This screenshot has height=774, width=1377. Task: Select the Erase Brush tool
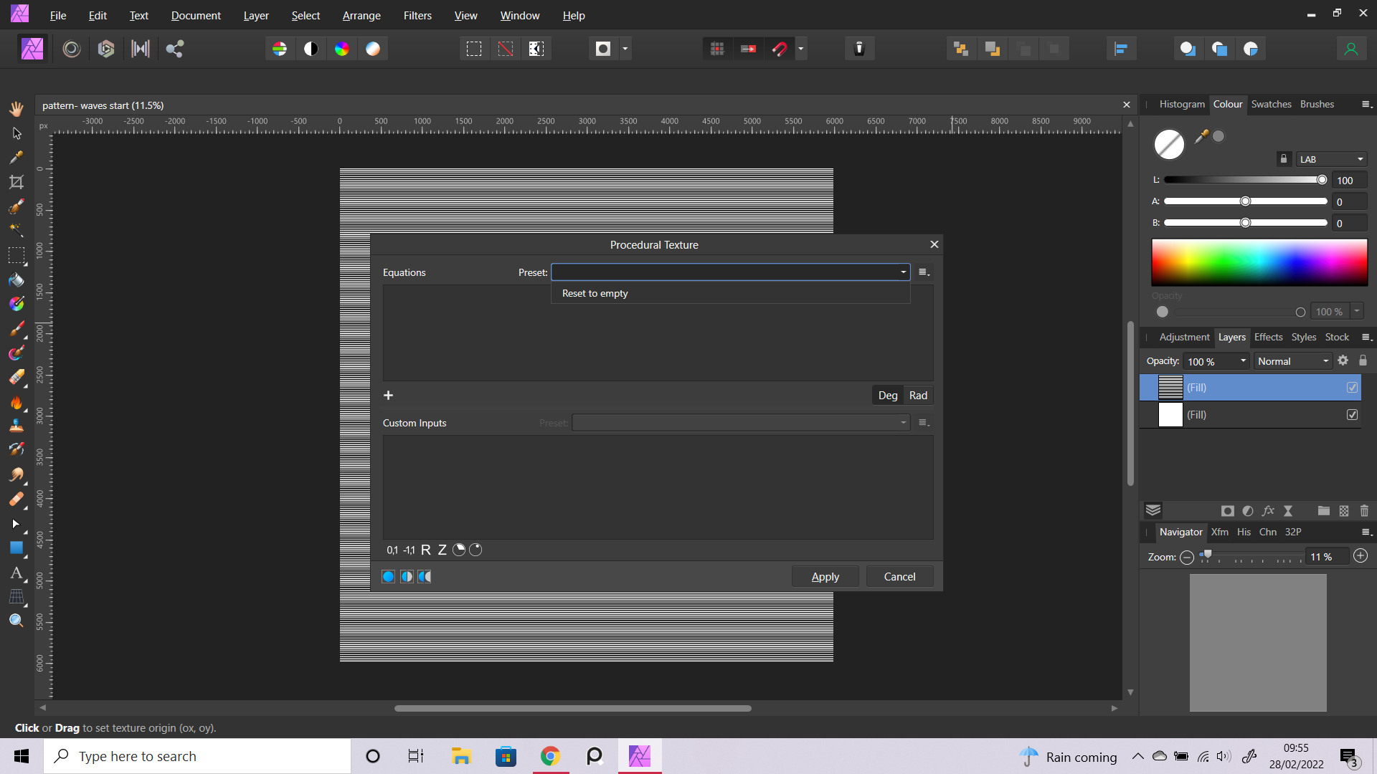point(16,378)
